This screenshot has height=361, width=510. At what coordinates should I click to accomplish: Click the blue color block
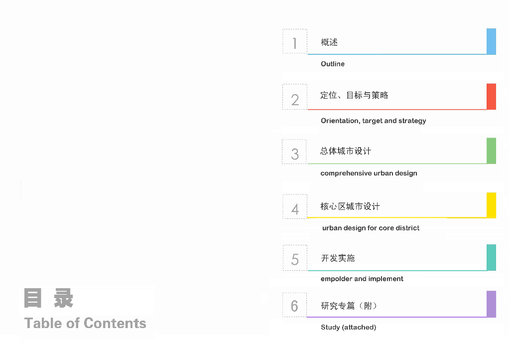click(x=491, y=41)
